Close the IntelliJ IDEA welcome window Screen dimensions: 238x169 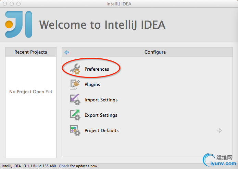[5, 4]
